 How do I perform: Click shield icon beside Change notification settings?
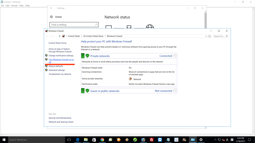[x=46, y=55]
